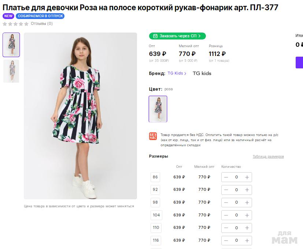Click the star rating icons
The image size is (303, 249).
point(15,24)
